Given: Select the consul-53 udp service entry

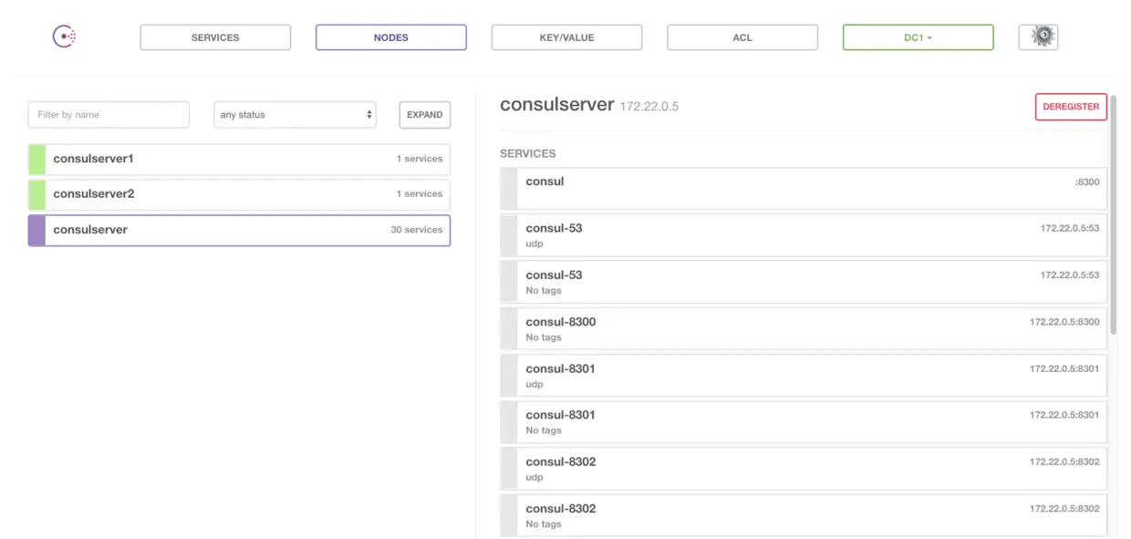Looking at the screenshot, I should tap(803, 235).
